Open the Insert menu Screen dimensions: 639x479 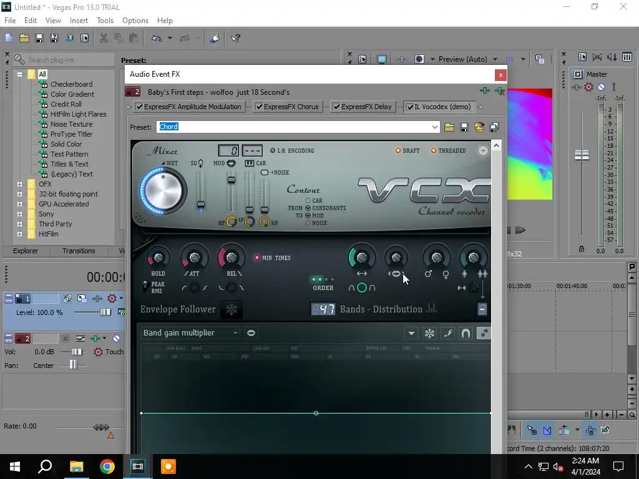(79, 21)
